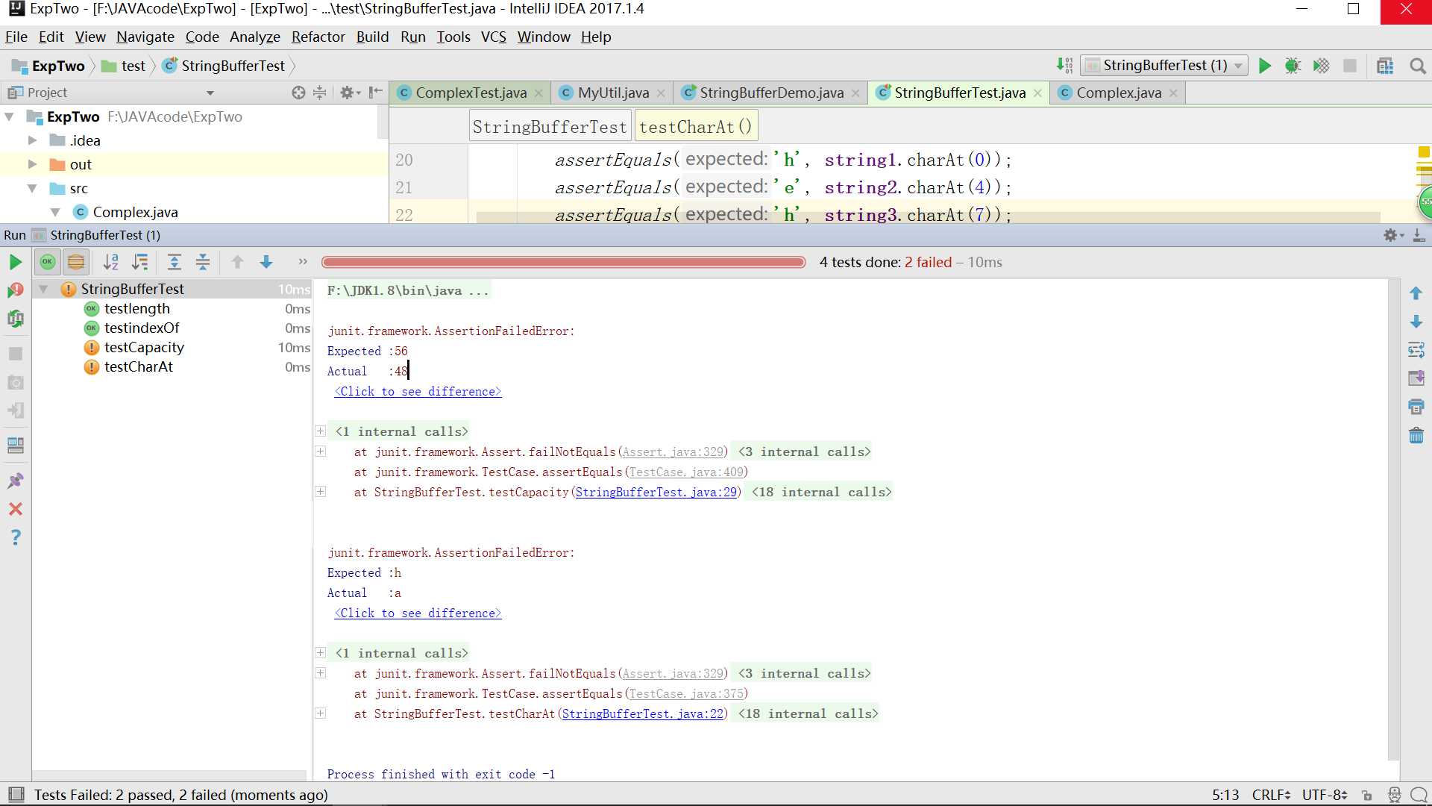The height and width of the screenshot is (806, 1432).
Task: Open StringBufferTest.java:22 stack link
Action: tap(642, 713)
